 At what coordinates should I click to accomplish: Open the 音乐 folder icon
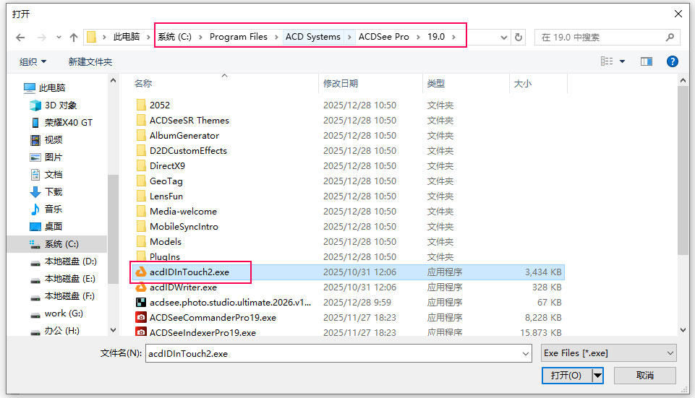pyautogui.click(x=35, y=209)
